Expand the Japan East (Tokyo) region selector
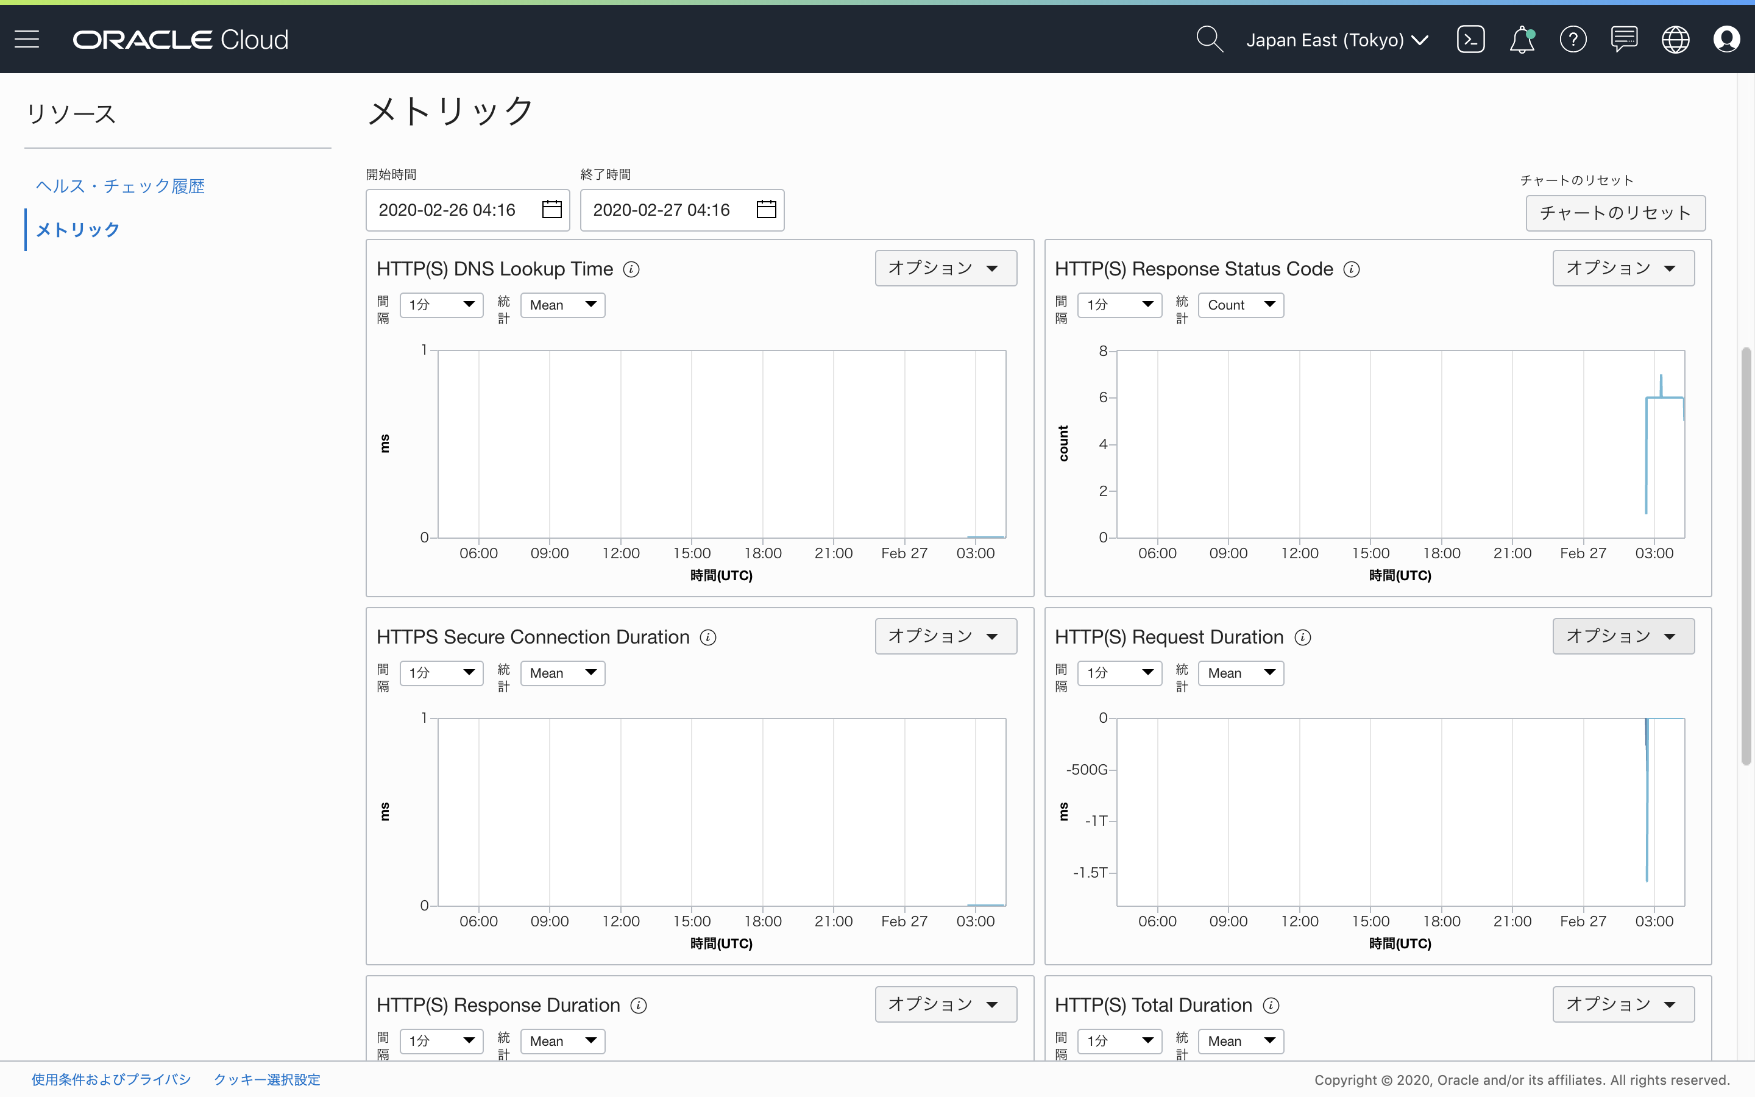 1338,40
